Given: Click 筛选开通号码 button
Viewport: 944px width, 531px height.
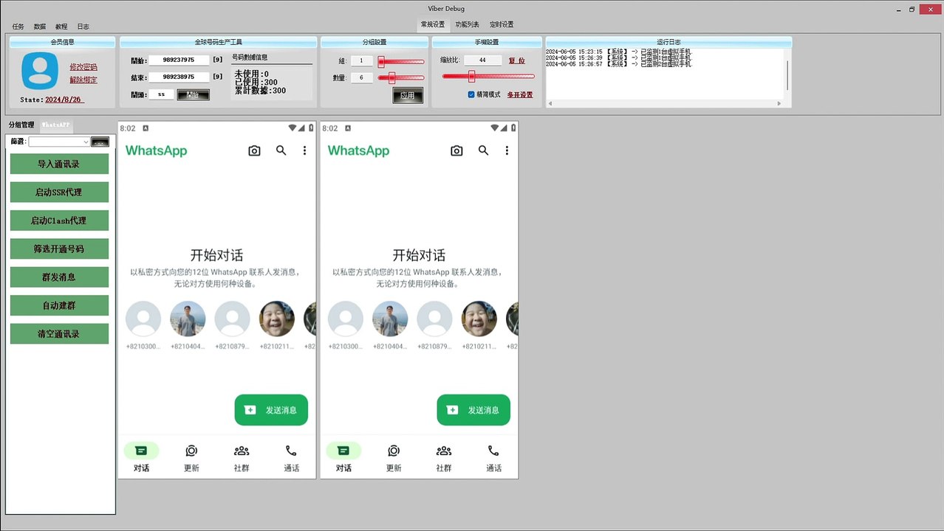Looking at the screenshot, I should tap(59, 249).
